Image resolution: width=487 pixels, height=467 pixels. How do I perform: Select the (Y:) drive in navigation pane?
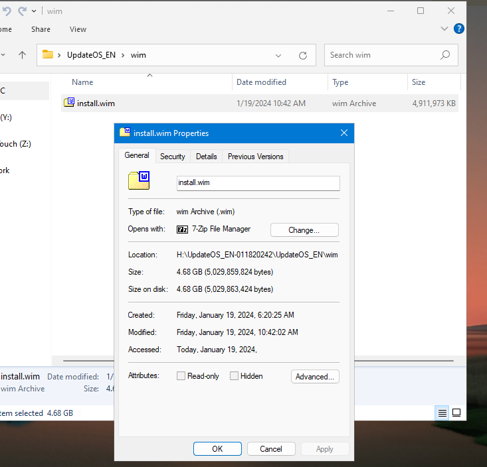[6, 117]
